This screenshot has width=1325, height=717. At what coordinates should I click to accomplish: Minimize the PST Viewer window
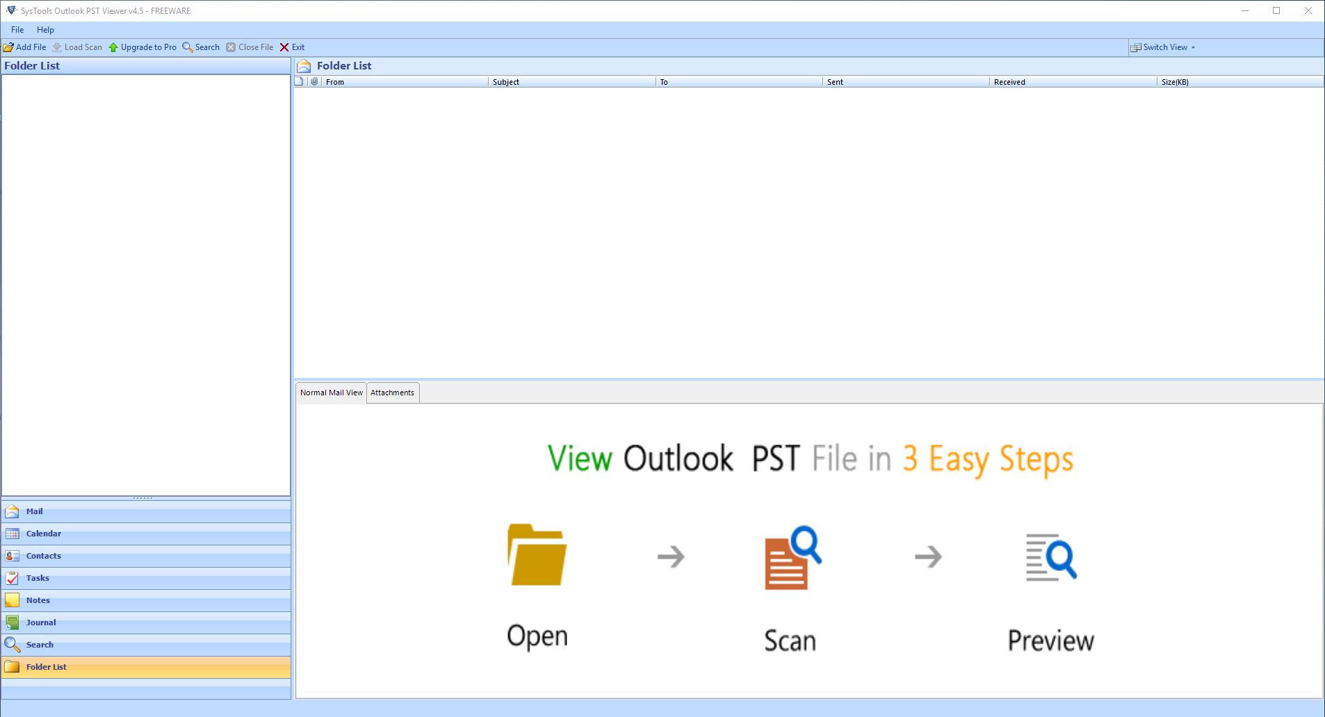click(1245, 10)
